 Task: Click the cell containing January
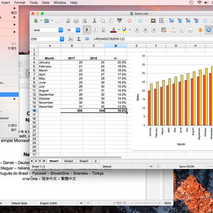pos(50,62)
